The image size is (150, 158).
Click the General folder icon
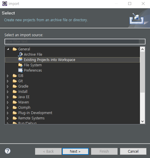[15, 49]
